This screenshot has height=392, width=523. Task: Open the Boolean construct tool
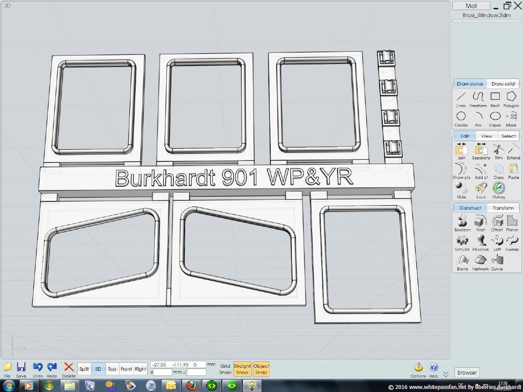coord(462,223)
